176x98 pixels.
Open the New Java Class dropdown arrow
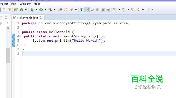26,10
